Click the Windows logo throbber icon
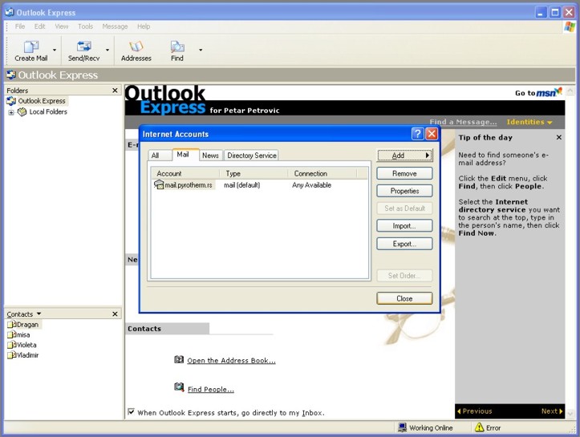Screen dimensions: 580x437 point(570,26)
